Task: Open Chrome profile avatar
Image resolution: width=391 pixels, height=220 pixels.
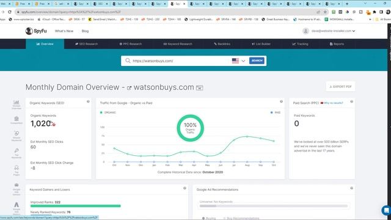Action: (x=389, y=12)
